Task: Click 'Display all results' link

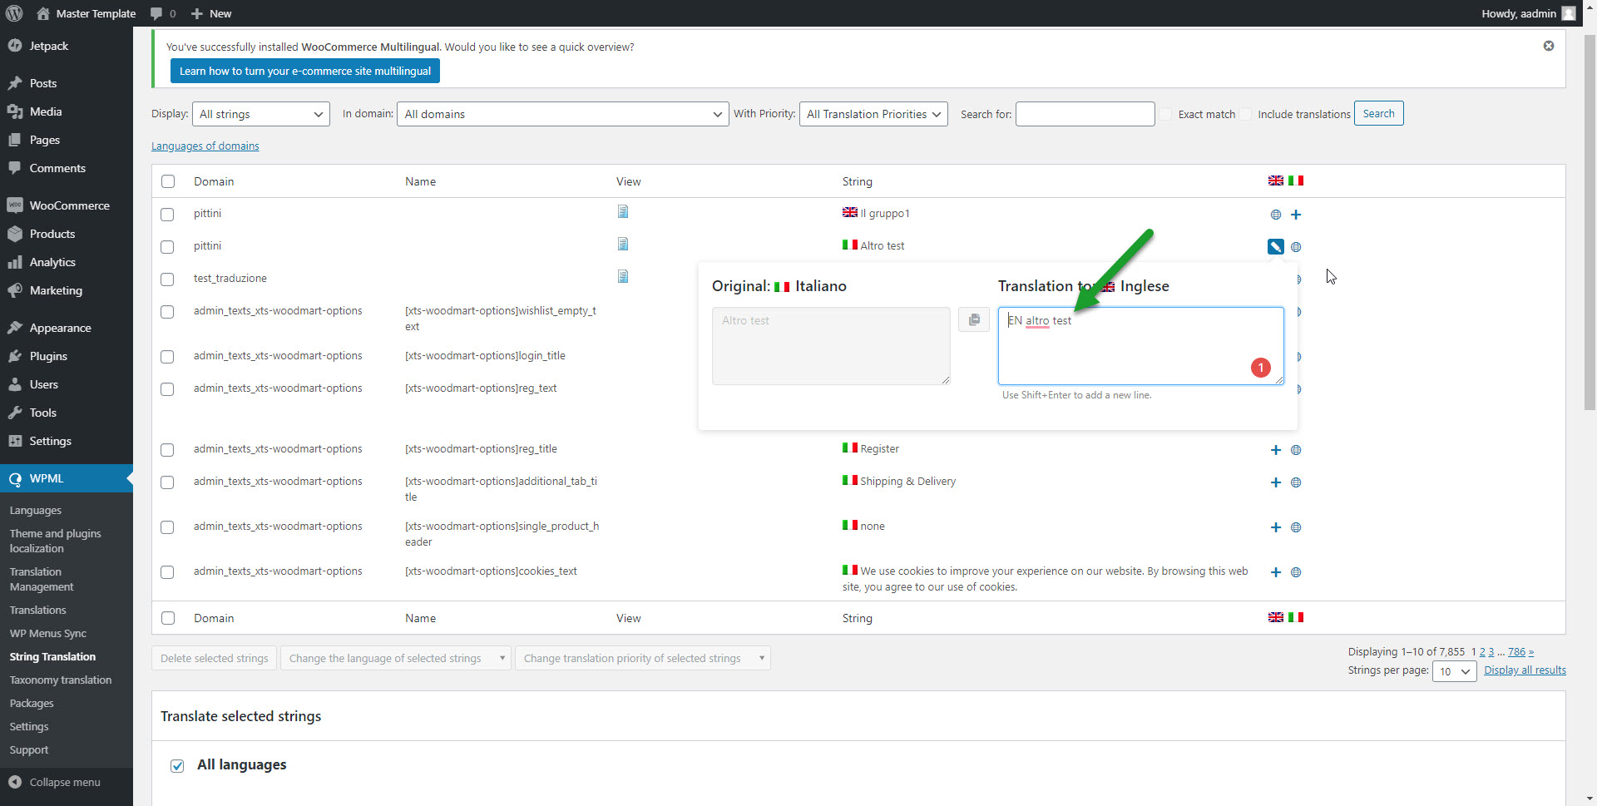Action: click(x=1525, y=670)
